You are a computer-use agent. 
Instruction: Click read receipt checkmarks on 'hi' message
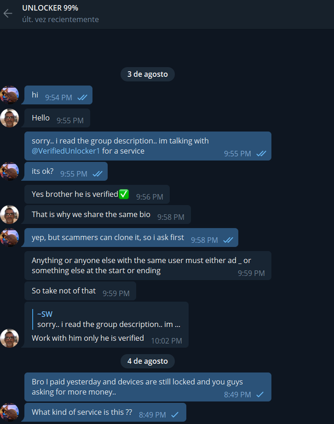click(x=82, y=98)
